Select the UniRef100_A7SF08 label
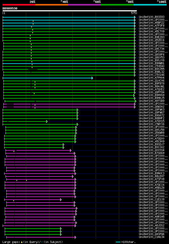Screen dimensions: 169x244 [152, 179]
